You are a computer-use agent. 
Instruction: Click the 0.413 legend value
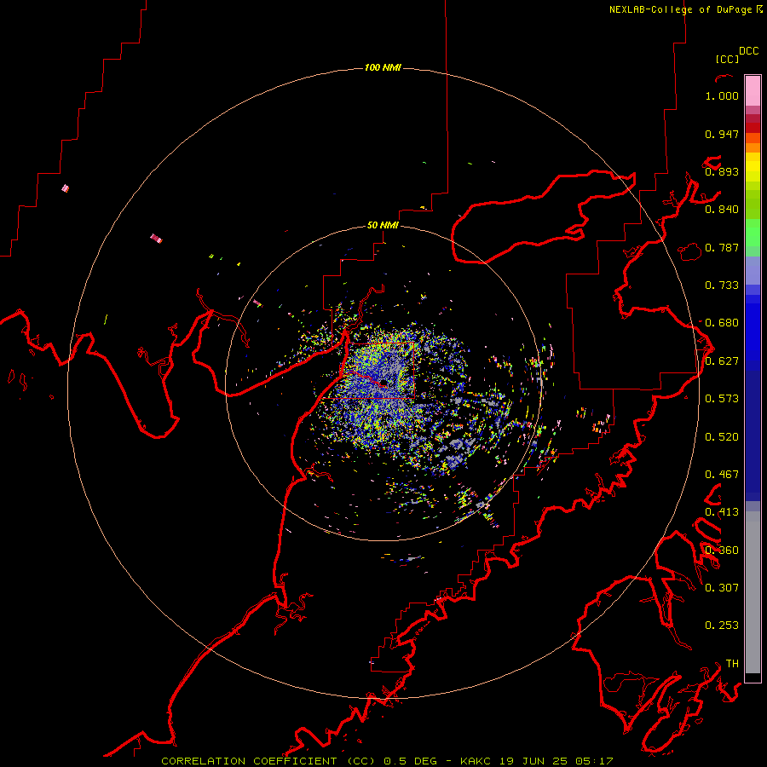tap(722, 512)
